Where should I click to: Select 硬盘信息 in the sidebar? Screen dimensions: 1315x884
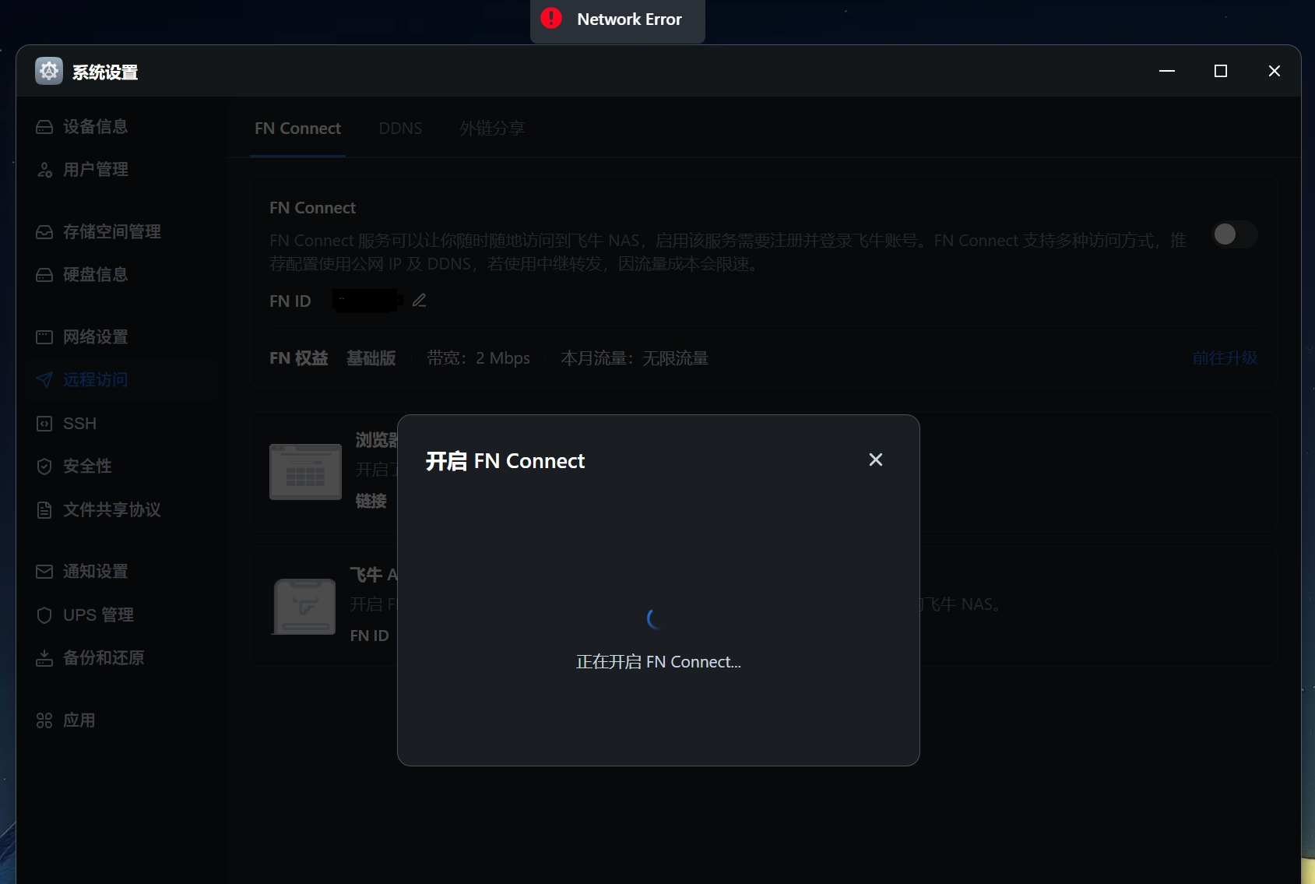coord(121,275)
